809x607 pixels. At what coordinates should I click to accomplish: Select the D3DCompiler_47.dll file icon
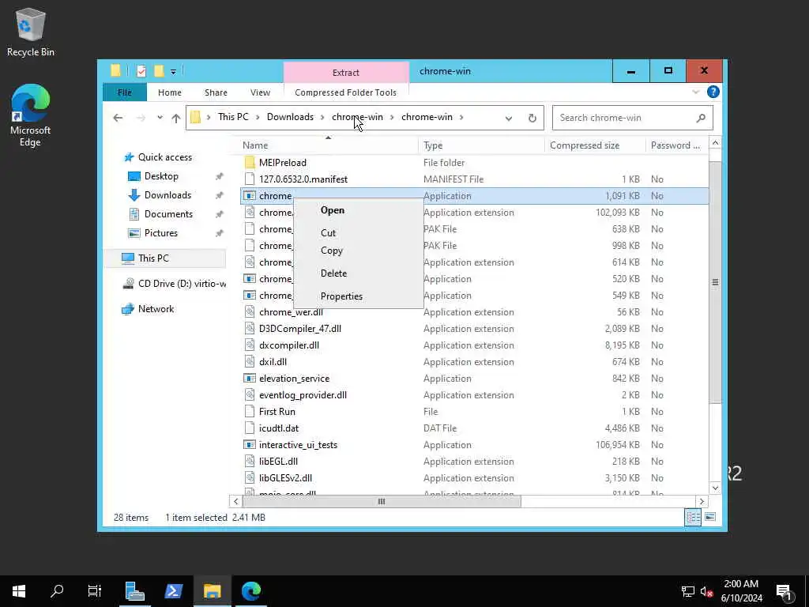pyautogui.click(x=250, y=328)
